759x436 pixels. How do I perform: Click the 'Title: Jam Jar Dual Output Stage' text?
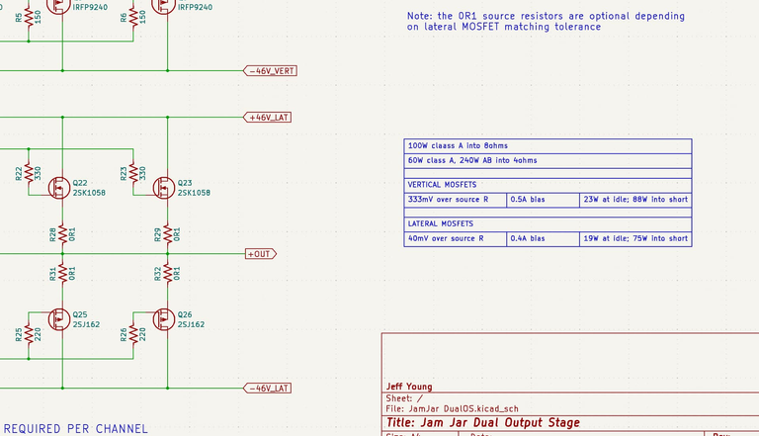pos(482,422)
